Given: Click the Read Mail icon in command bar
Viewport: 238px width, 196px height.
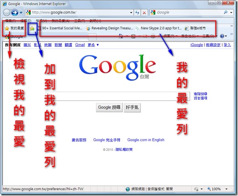Looking at the screenshot, I should click(x=145, y=36).
